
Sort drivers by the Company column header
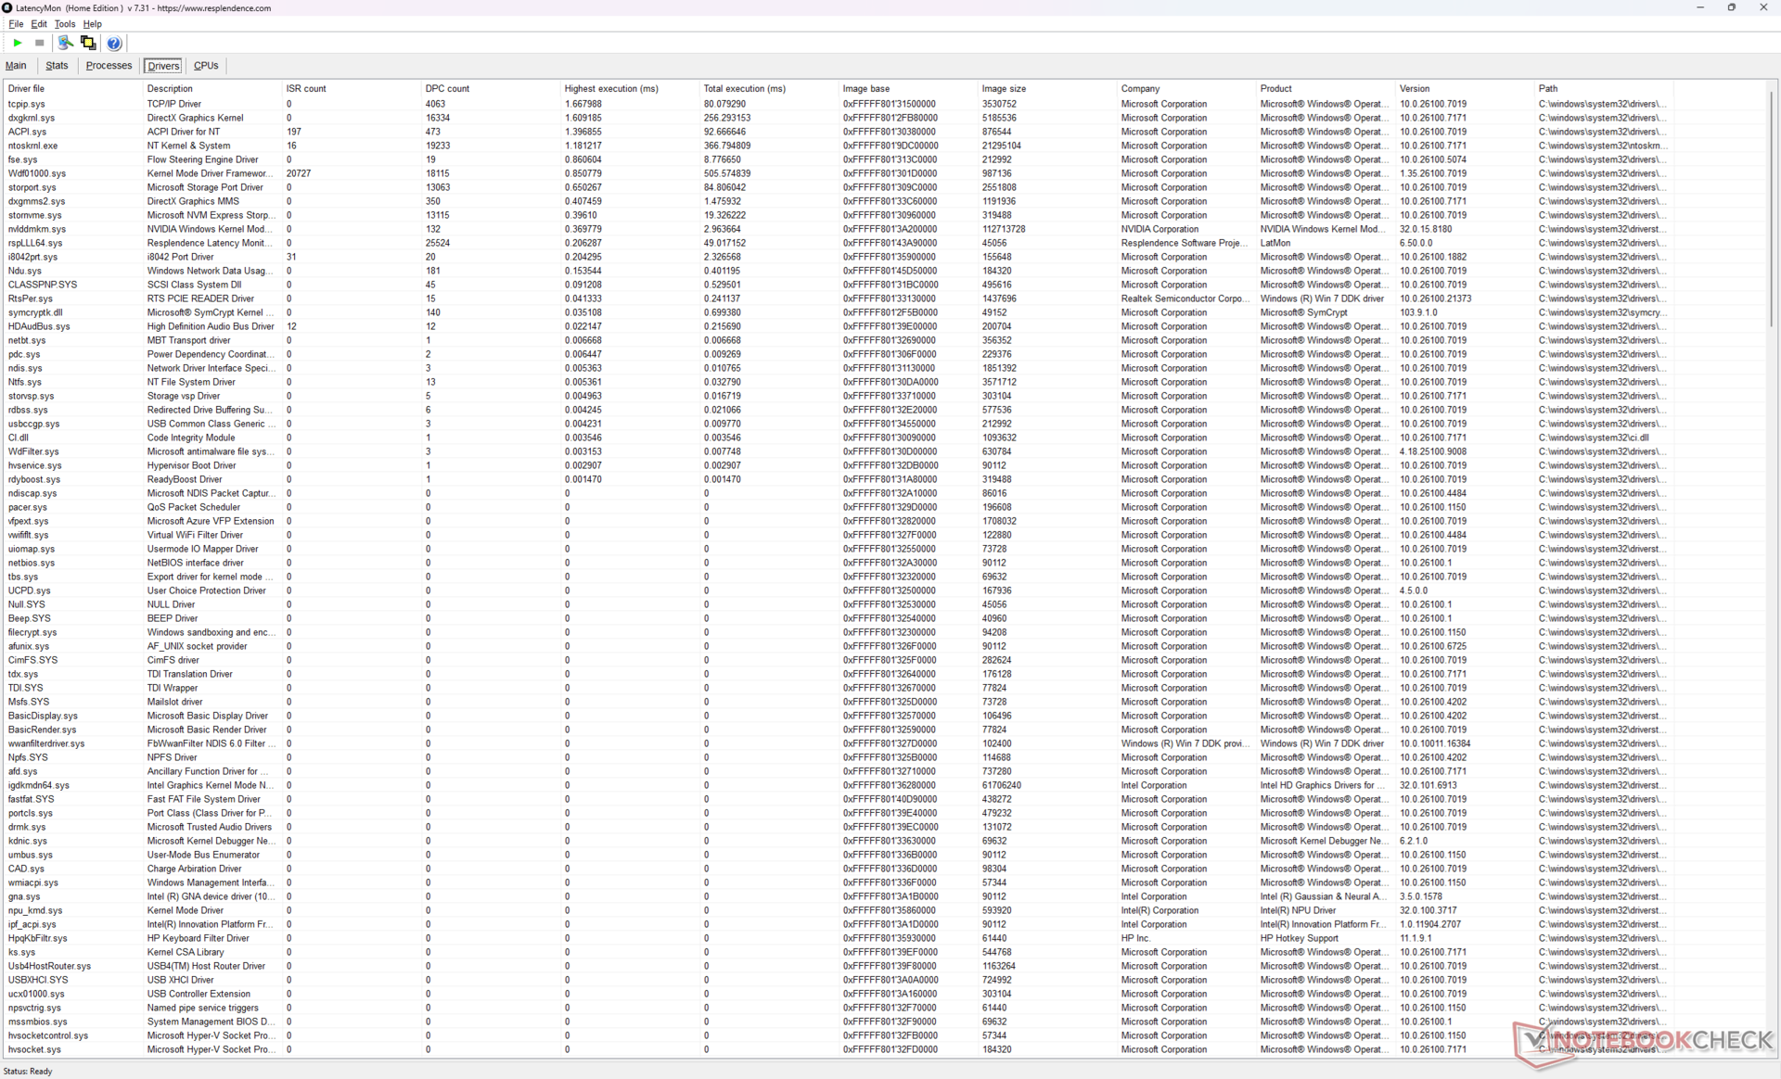click(x=1140, y=89)
